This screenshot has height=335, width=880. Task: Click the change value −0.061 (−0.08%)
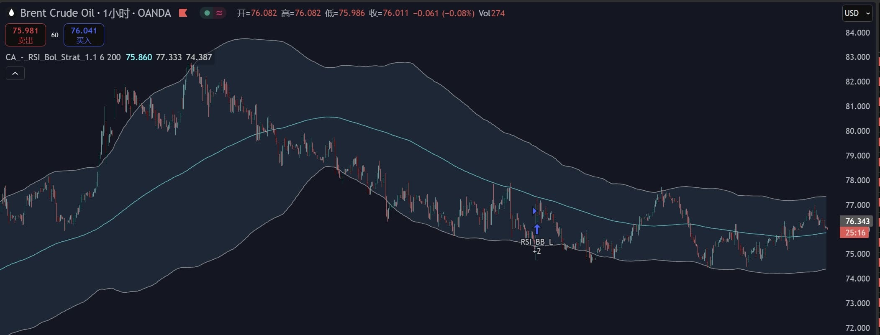tap(444, 13)
